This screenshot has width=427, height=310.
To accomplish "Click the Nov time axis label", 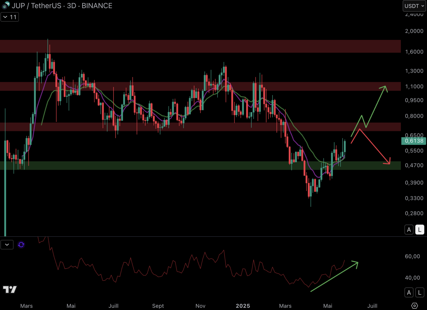I will click(200, 306).
